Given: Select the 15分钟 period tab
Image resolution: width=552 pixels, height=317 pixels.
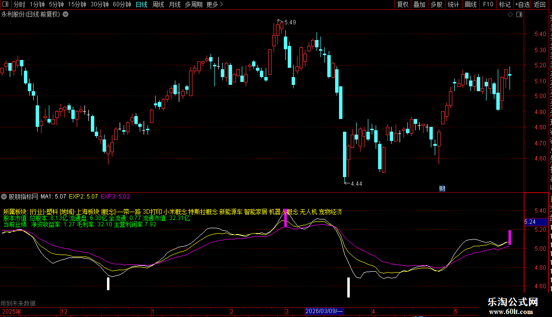Looking at the screenshot, I should pos(77,4).
